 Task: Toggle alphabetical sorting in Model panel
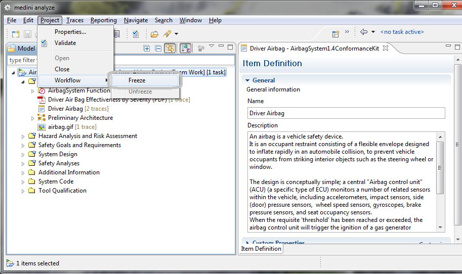coord(185,48)
